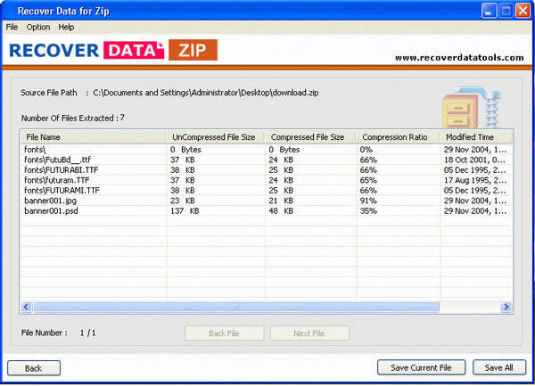Click the horizontal scrollbar thumb

coord(236,307)
